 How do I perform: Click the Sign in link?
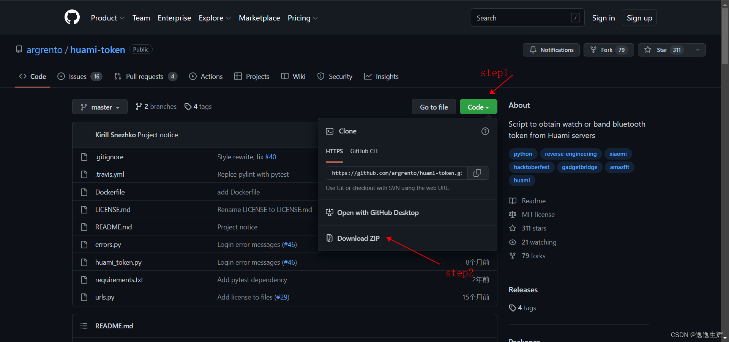coord(603,18)
